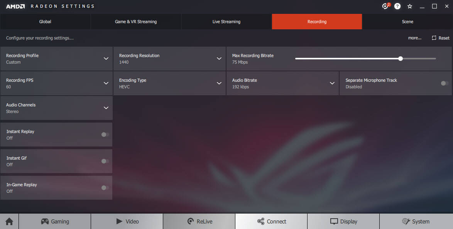Expand the Encoding Type dropdown arrow

(x=219, y=83)
